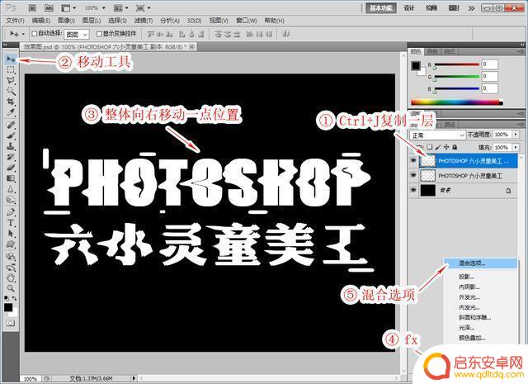Open the 图层(L) menu
528x384 pixels.
(x=92, y=21)
